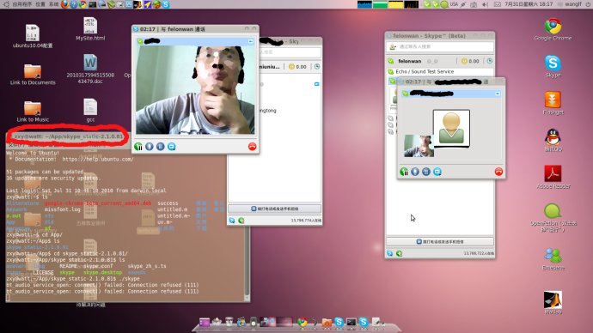Click Chrome icon in the bottom dock
593x333 pixels.
pos(302,322)
